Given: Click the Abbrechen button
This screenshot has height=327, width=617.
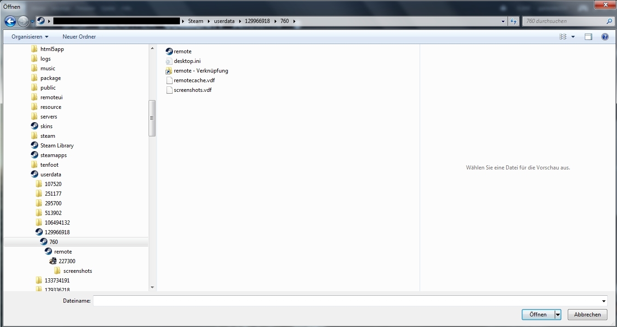Looking at the screenshot, I should [x=588, y=315].
